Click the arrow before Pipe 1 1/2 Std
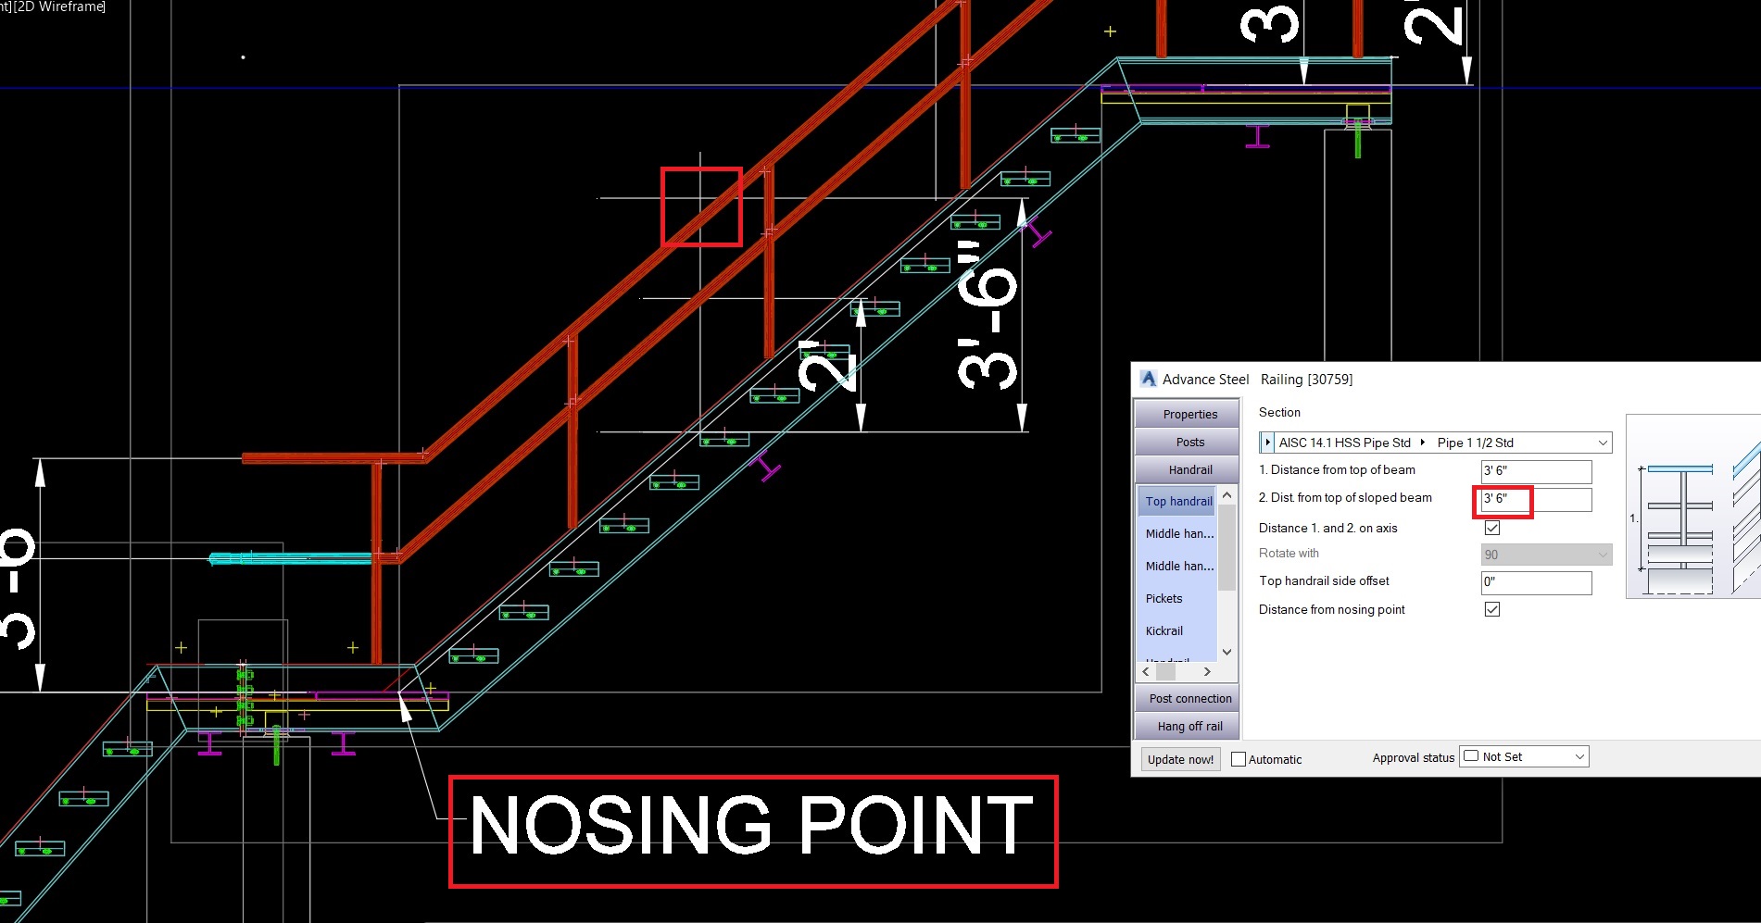1761x923 pixels. (1423, 443)
